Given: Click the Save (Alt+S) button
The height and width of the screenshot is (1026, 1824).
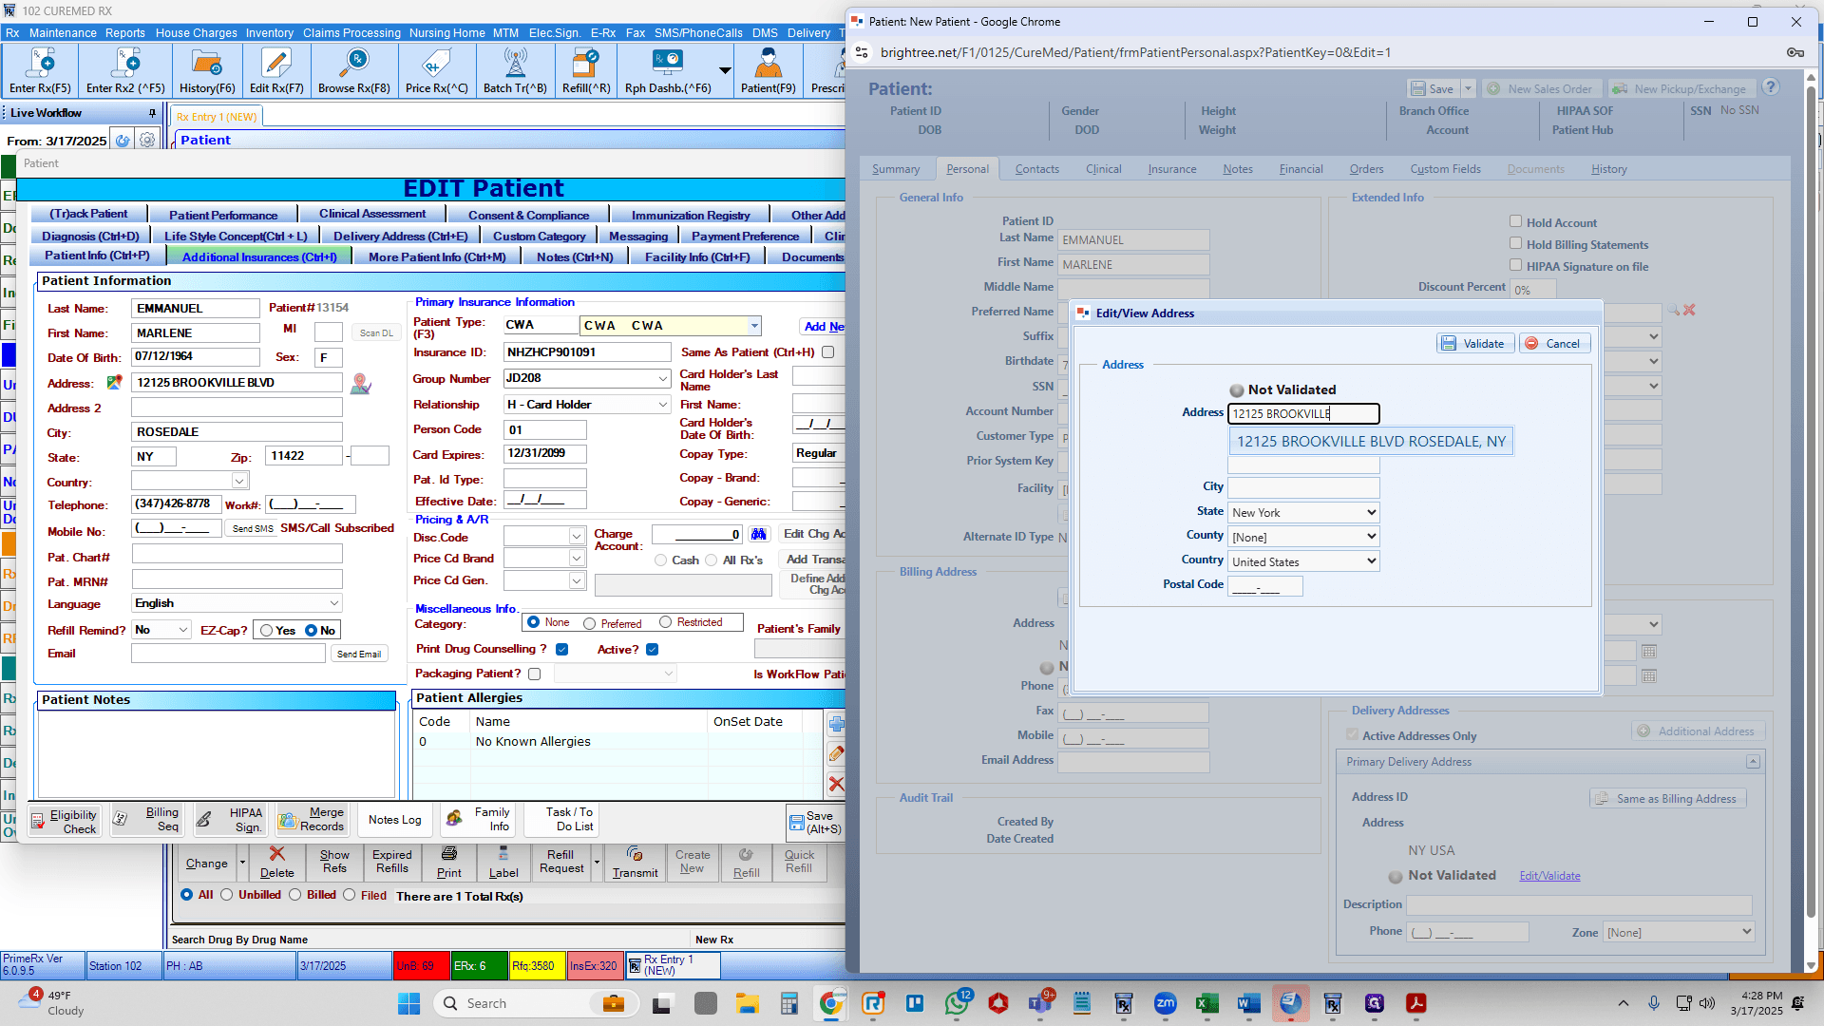Looking at the screenshot, I should pyautogui.click(x=816, y=823).
